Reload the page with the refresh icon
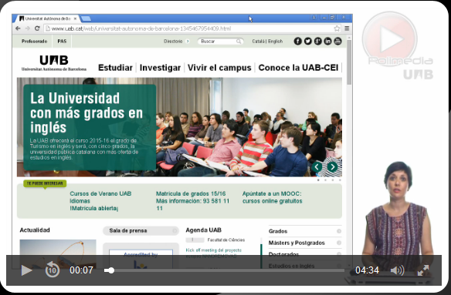The image size is (451, 295). [x=37, y=28]
